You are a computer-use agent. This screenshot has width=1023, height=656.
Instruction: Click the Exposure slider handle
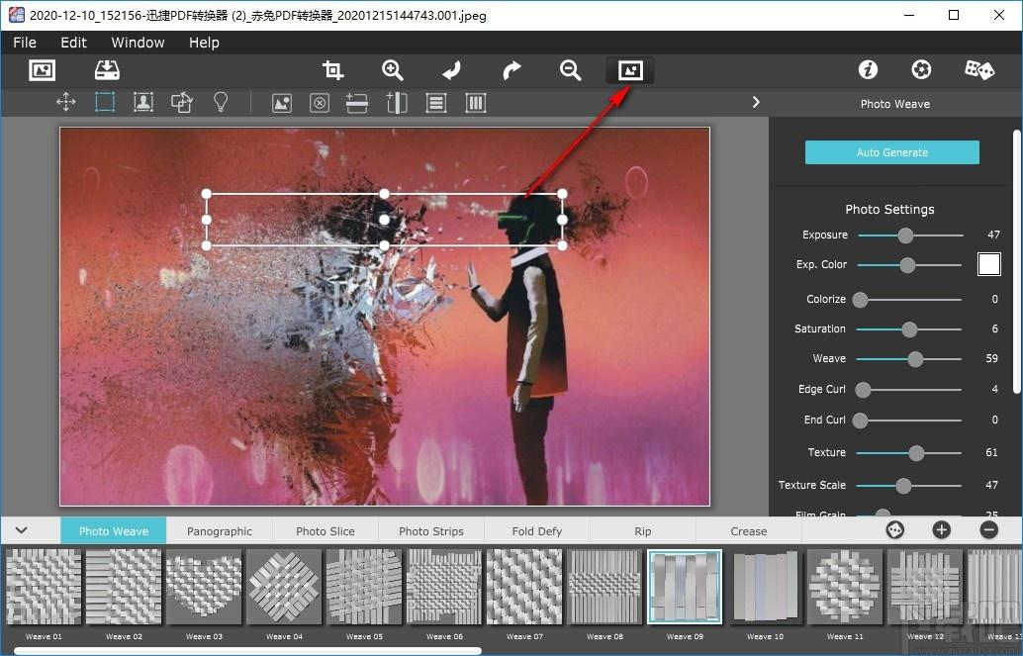[905, 234]
